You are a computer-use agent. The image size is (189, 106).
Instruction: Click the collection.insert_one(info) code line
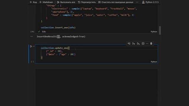click(58, 27)
